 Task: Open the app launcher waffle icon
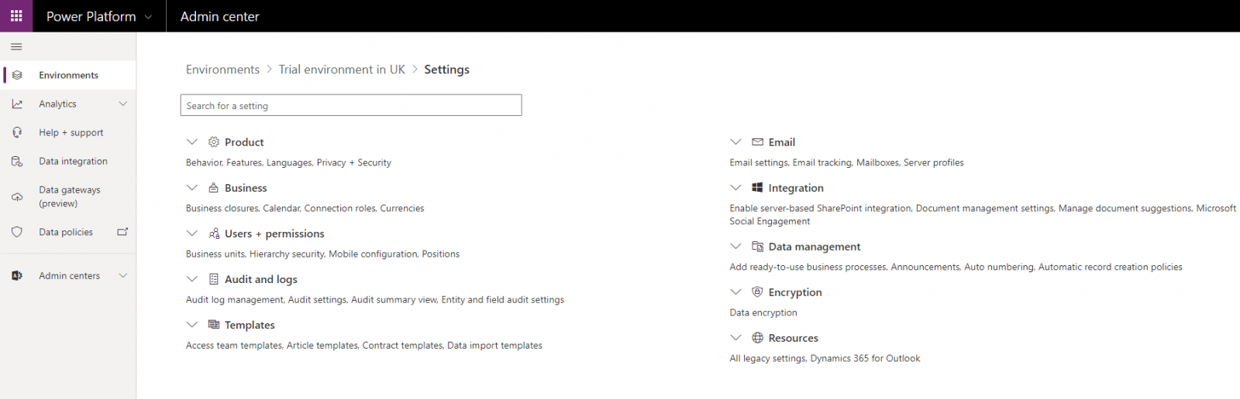[x=16, y=15]
